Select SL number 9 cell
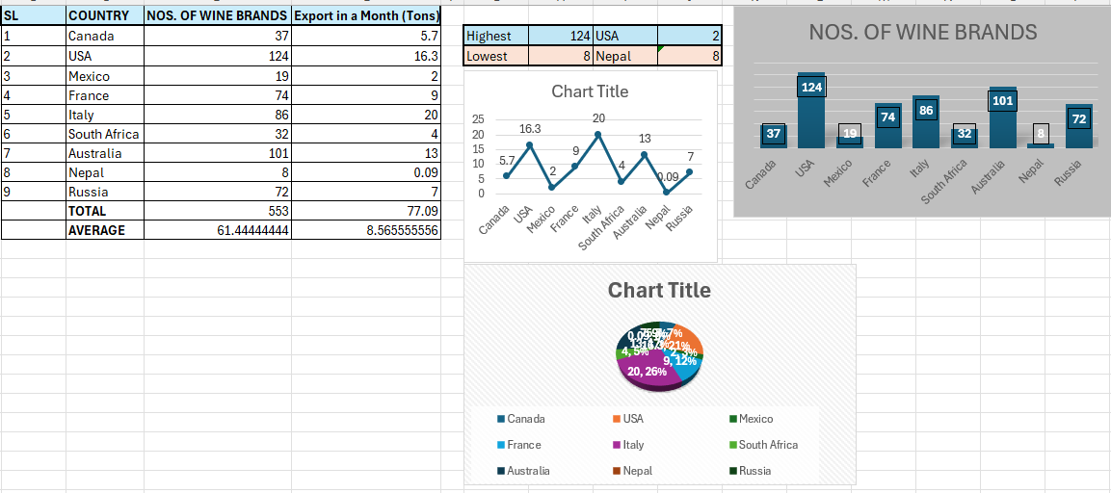This screenshot has height=493, width=1111. (34, 192)
